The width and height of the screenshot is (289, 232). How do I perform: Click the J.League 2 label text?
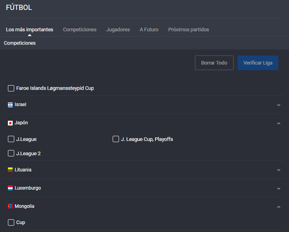coord(28,154)
